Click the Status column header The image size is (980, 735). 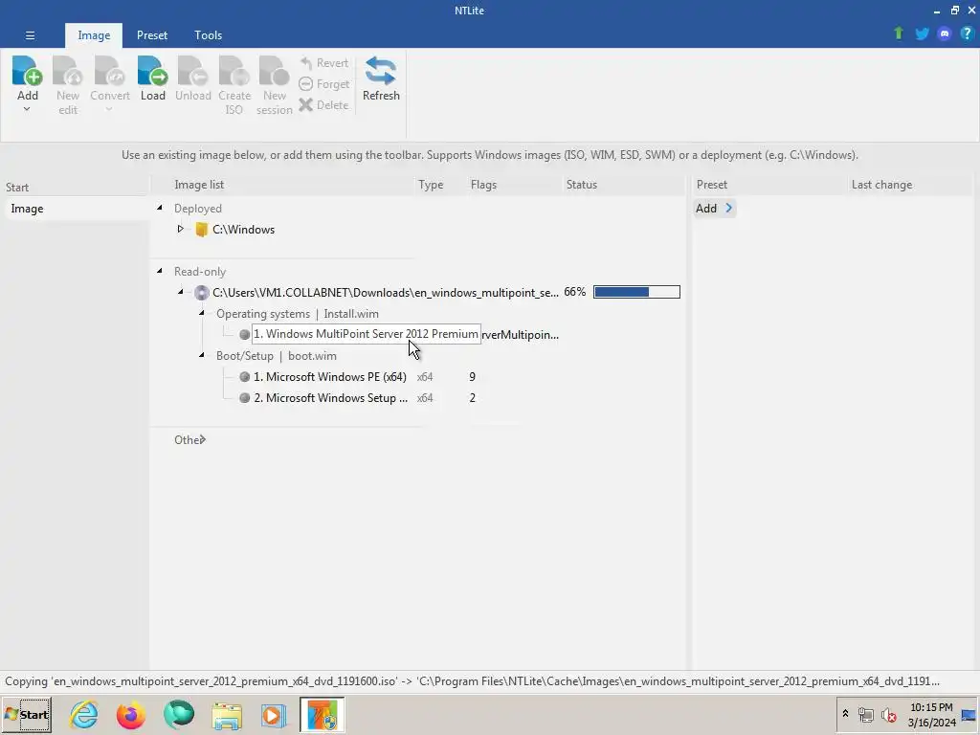click(x=581, y=185)
